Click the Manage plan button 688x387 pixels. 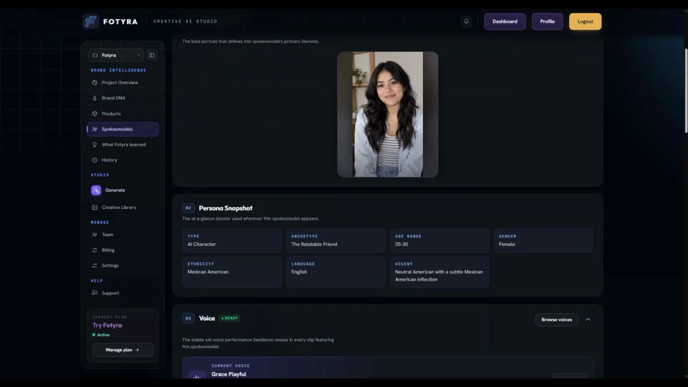click(123, 350)
